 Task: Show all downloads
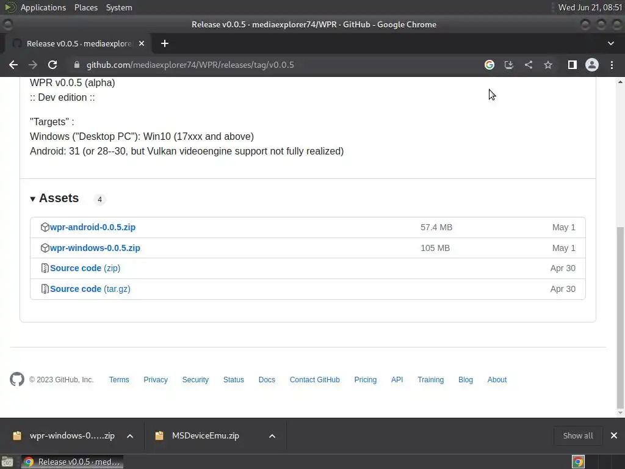[x=578, y=436]
